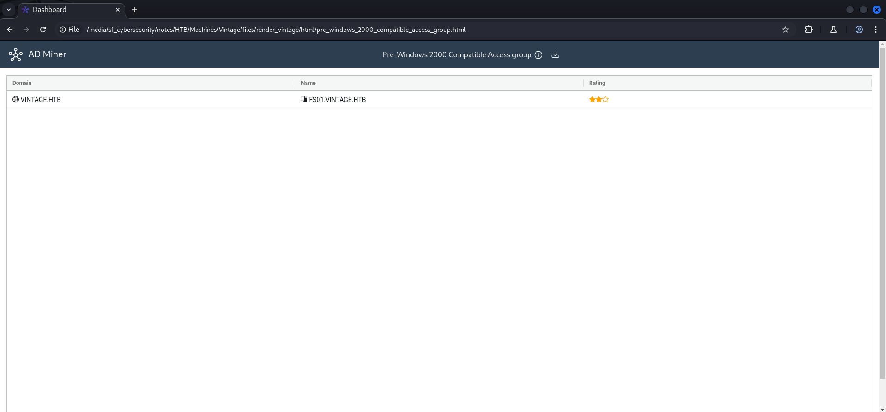Screen dimensions: 886x412
Task: Click the scrollbar down arrow
Action: click(882, 409)
